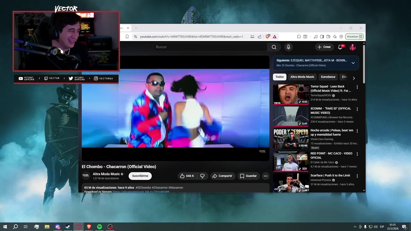Open File Explorer from taskbar
The height and width of the screenshot is (231, 411).
click(x=47, y=227)
